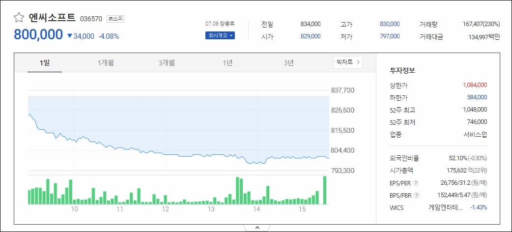Click the EPS/PER value 26,756/31.2
The height and width of the screenshot is (232, 512).
[455, 183]
